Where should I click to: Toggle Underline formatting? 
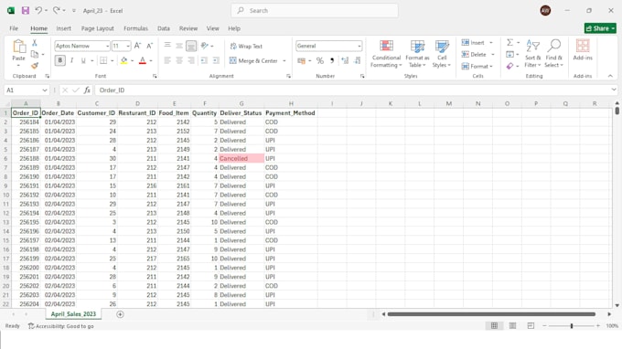pyautogui.click(x=83, y=60)
